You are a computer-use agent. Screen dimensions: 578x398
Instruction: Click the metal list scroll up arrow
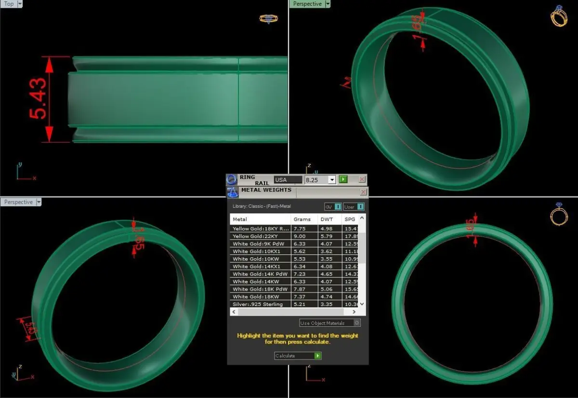coord(363,217)
